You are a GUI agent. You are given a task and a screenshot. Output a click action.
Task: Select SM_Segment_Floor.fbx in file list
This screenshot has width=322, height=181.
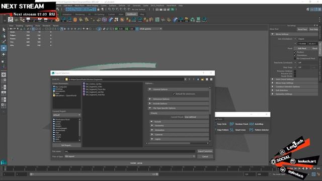coord(96,89)
